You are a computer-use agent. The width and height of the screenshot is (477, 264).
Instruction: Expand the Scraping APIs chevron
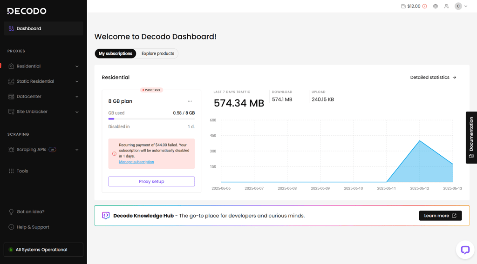tap(77, 150)
